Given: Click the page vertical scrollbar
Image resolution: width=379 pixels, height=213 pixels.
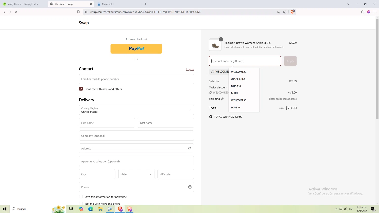Looking at the screenshot, I should pos(377,69).
